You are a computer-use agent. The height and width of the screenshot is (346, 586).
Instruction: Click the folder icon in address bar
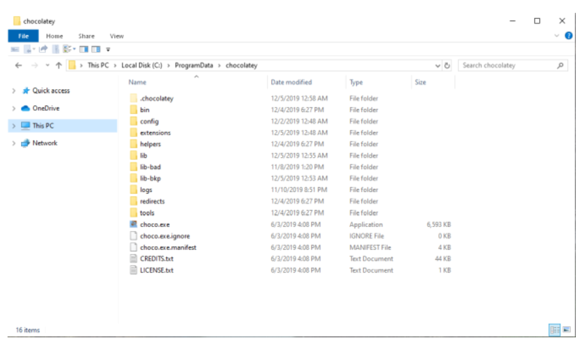click(x=72, y=65)
